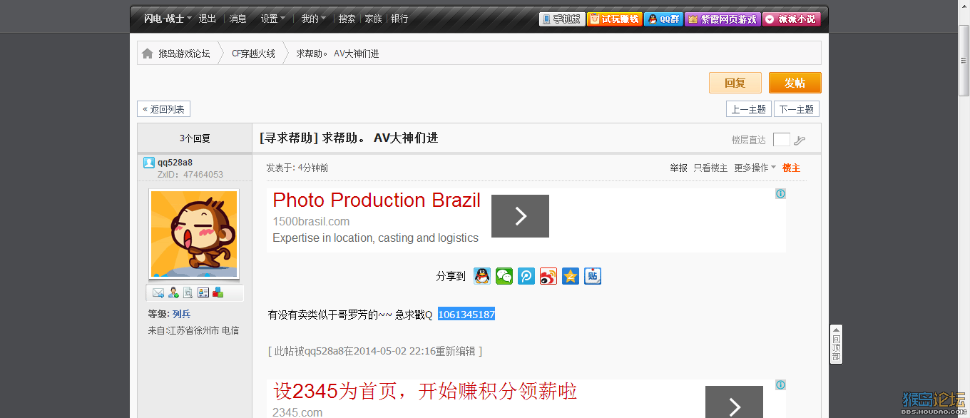This screenshot has width=970, height=418.
Task: Click the ad info icon on 2345 ad
Action: (x=780, y=385)
